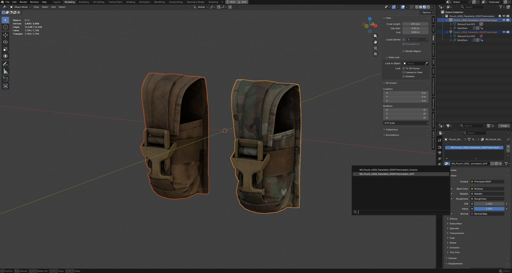Expand the Subsurface material section
Screen dimensions: 512x273
455,224
